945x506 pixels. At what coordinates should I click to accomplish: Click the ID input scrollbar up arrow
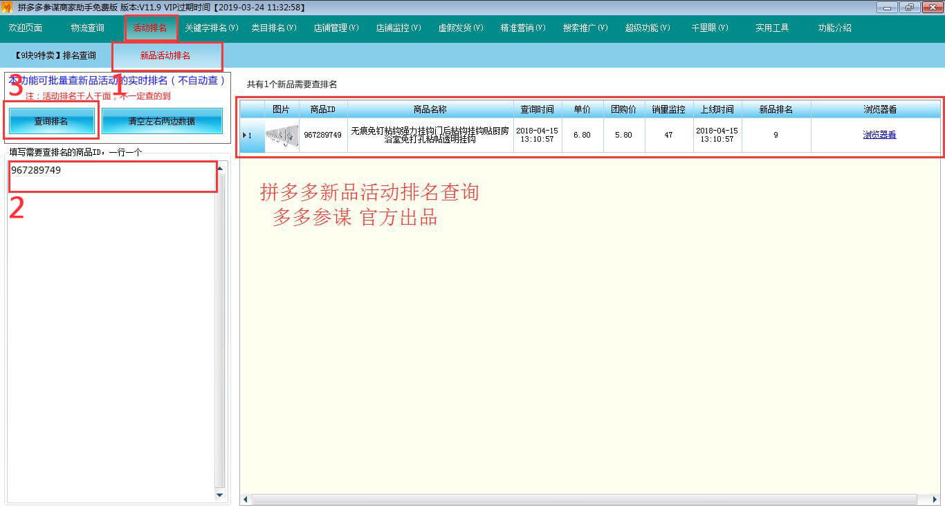220,168
